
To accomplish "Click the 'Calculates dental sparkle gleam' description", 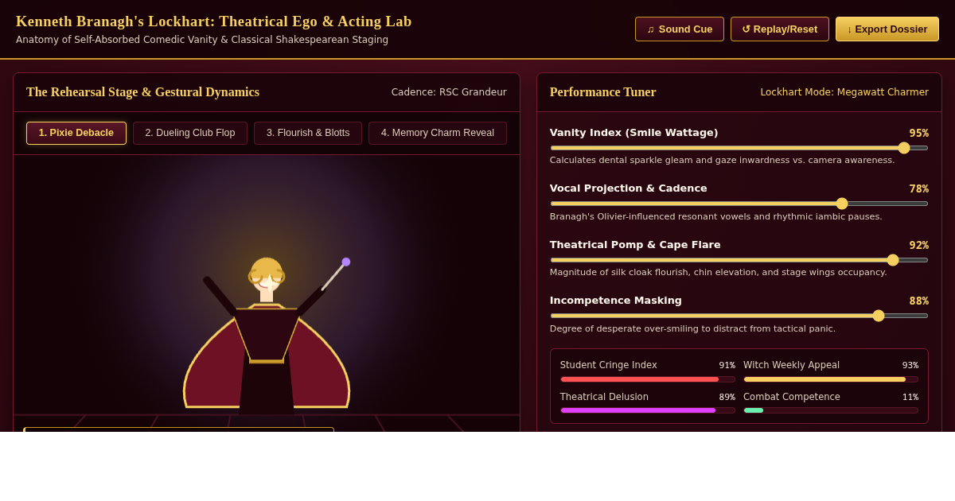I will tap(722, 161).
